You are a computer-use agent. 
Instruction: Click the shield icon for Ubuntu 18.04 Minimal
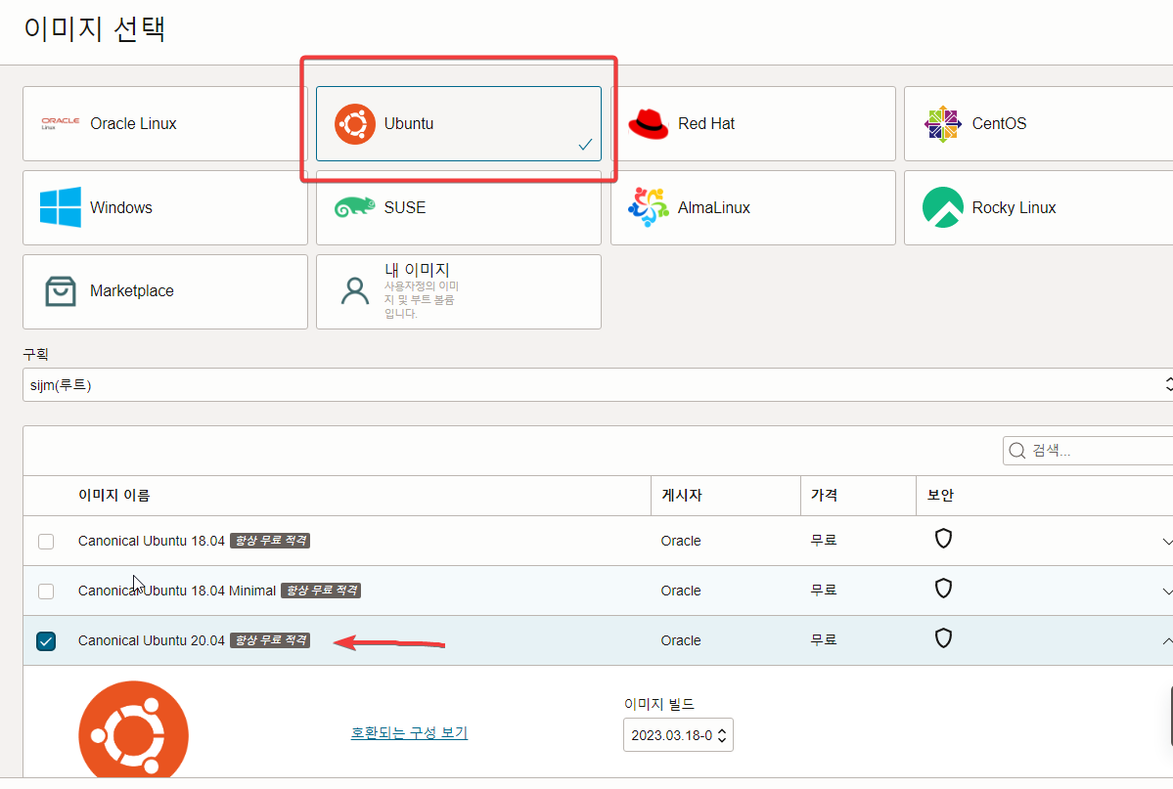coord(943,589)
